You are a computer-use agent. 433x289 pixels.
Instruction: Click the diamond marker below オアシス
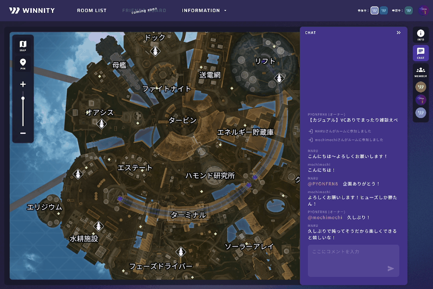[101, 124]
